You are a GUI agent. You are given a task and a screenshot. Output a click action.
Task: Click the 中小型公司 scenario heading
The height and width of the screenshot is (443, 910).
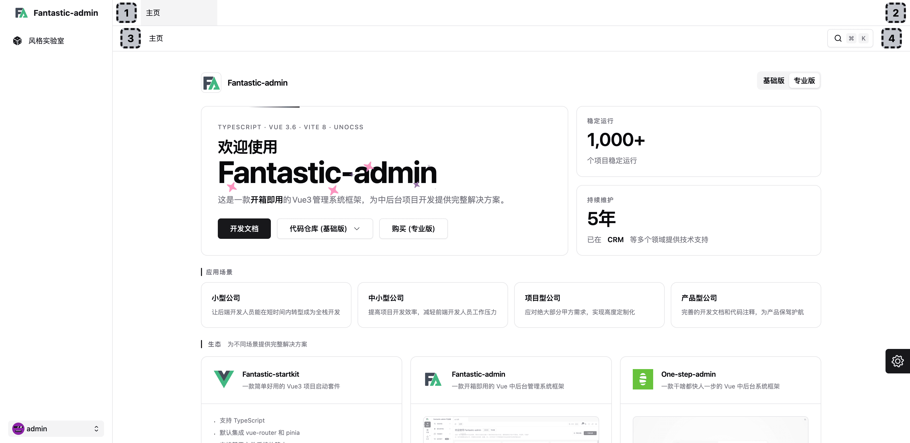(386, 298)
